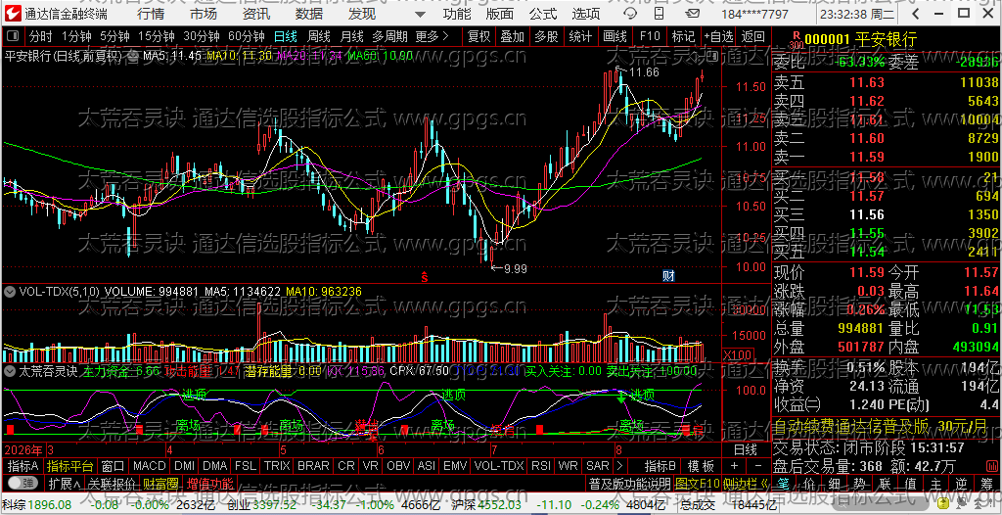Click the R300 badge next to 000001
The height and width of the screenshot is (515, 1002).
(x=795, y=41)
